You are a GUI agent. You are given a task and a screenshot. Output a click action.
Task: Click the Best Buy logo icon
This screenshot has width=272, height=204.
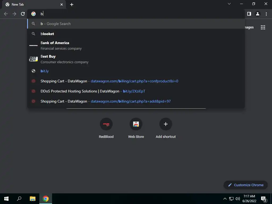tap(33, 59)
